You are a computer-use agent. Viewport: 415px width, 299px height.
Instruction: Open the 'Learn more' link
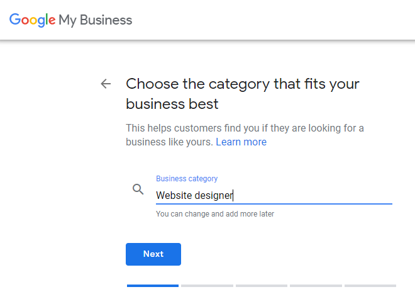pos(241,142)
